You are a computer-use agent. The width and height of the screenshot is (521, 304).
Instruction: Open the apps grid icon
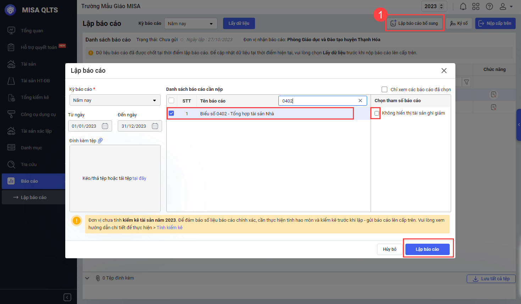click(476, 6)
